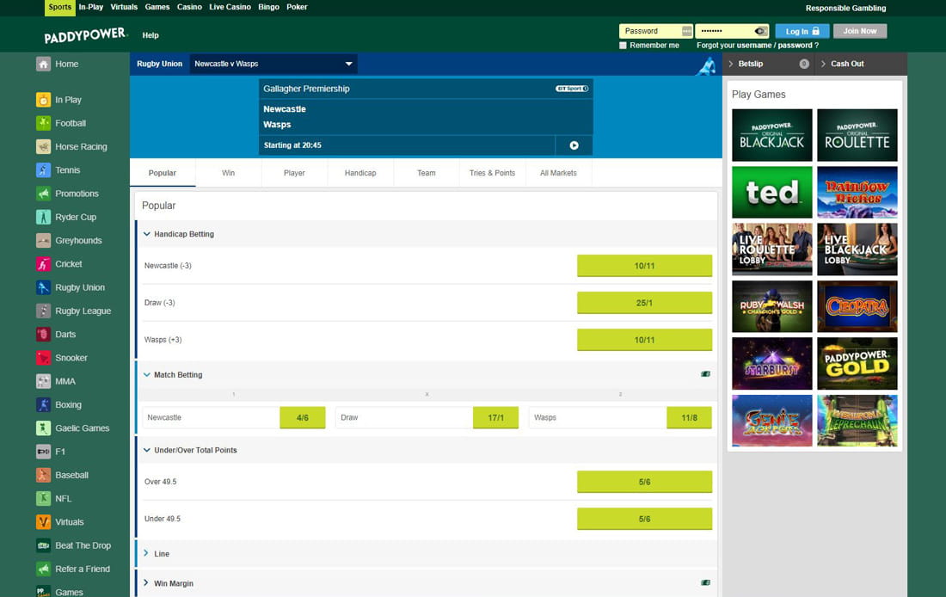Viewport: 946px width, 597px height.
Task: Switch to the Win tab
Action: tap(228, 173)
